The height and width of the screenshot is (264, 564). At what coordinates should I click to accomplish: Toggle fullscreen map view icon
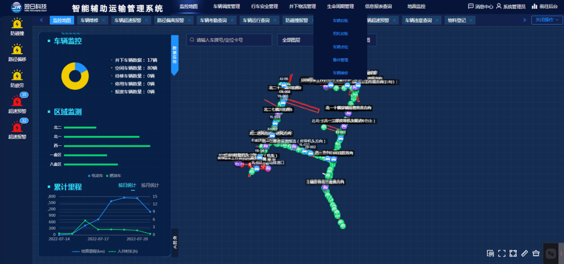(502, 253)
